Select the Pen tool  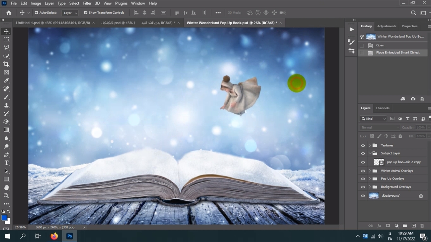[6, 155]
